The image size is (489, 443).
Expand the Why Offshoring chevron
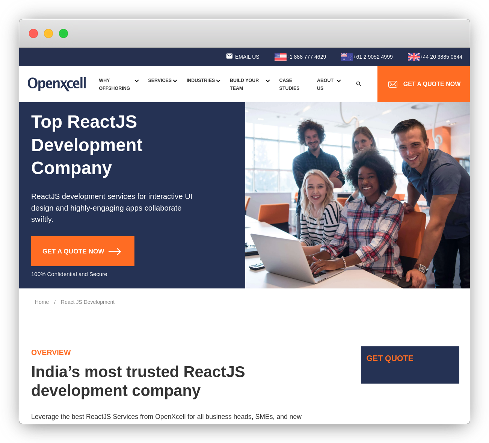tap(137, 81)
